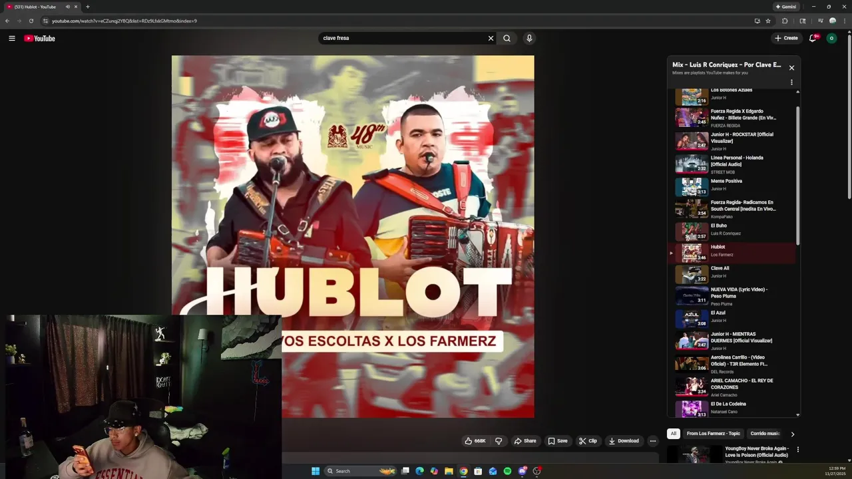Click the search magnifier button
Screen dimensions: 852x479
point(507,38)
